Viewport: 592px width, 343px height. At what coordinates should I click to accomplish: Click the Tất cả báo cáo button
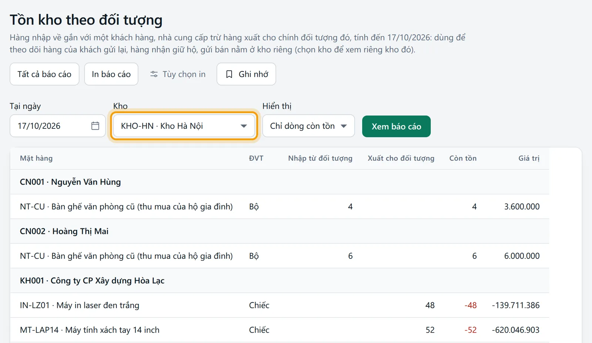point(44,74)
